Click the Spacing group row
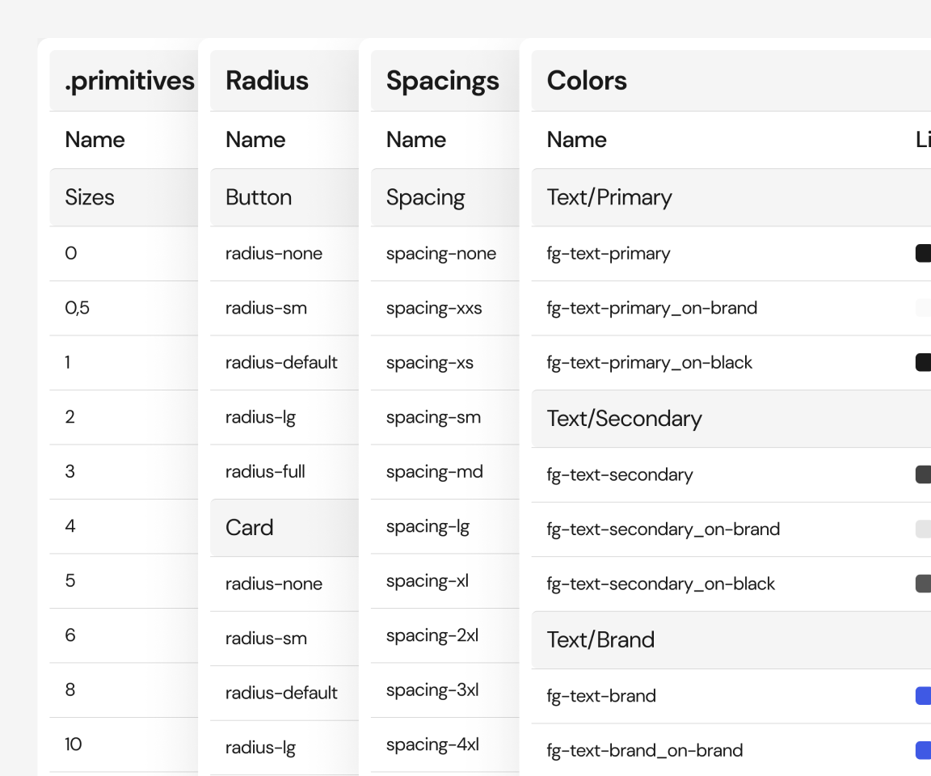The image size is (931, 776). (444, 197)
